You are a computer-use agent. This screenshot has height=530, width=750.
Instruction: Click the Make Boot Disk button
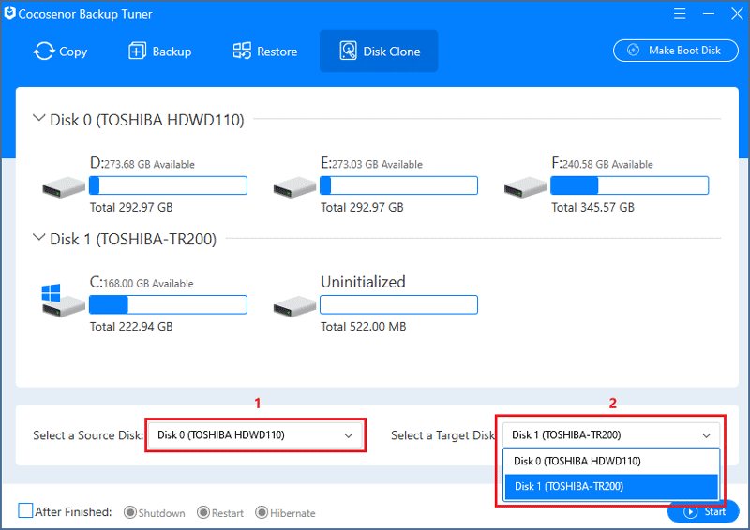[x=676, y=51]
